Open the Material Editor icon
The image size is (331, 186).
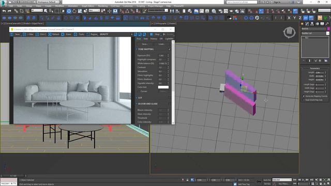[214, 11]
